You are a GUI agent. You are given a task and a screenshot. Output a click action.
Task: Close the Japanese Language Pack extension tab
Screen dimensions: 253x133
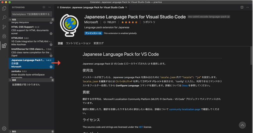[126, 7]
